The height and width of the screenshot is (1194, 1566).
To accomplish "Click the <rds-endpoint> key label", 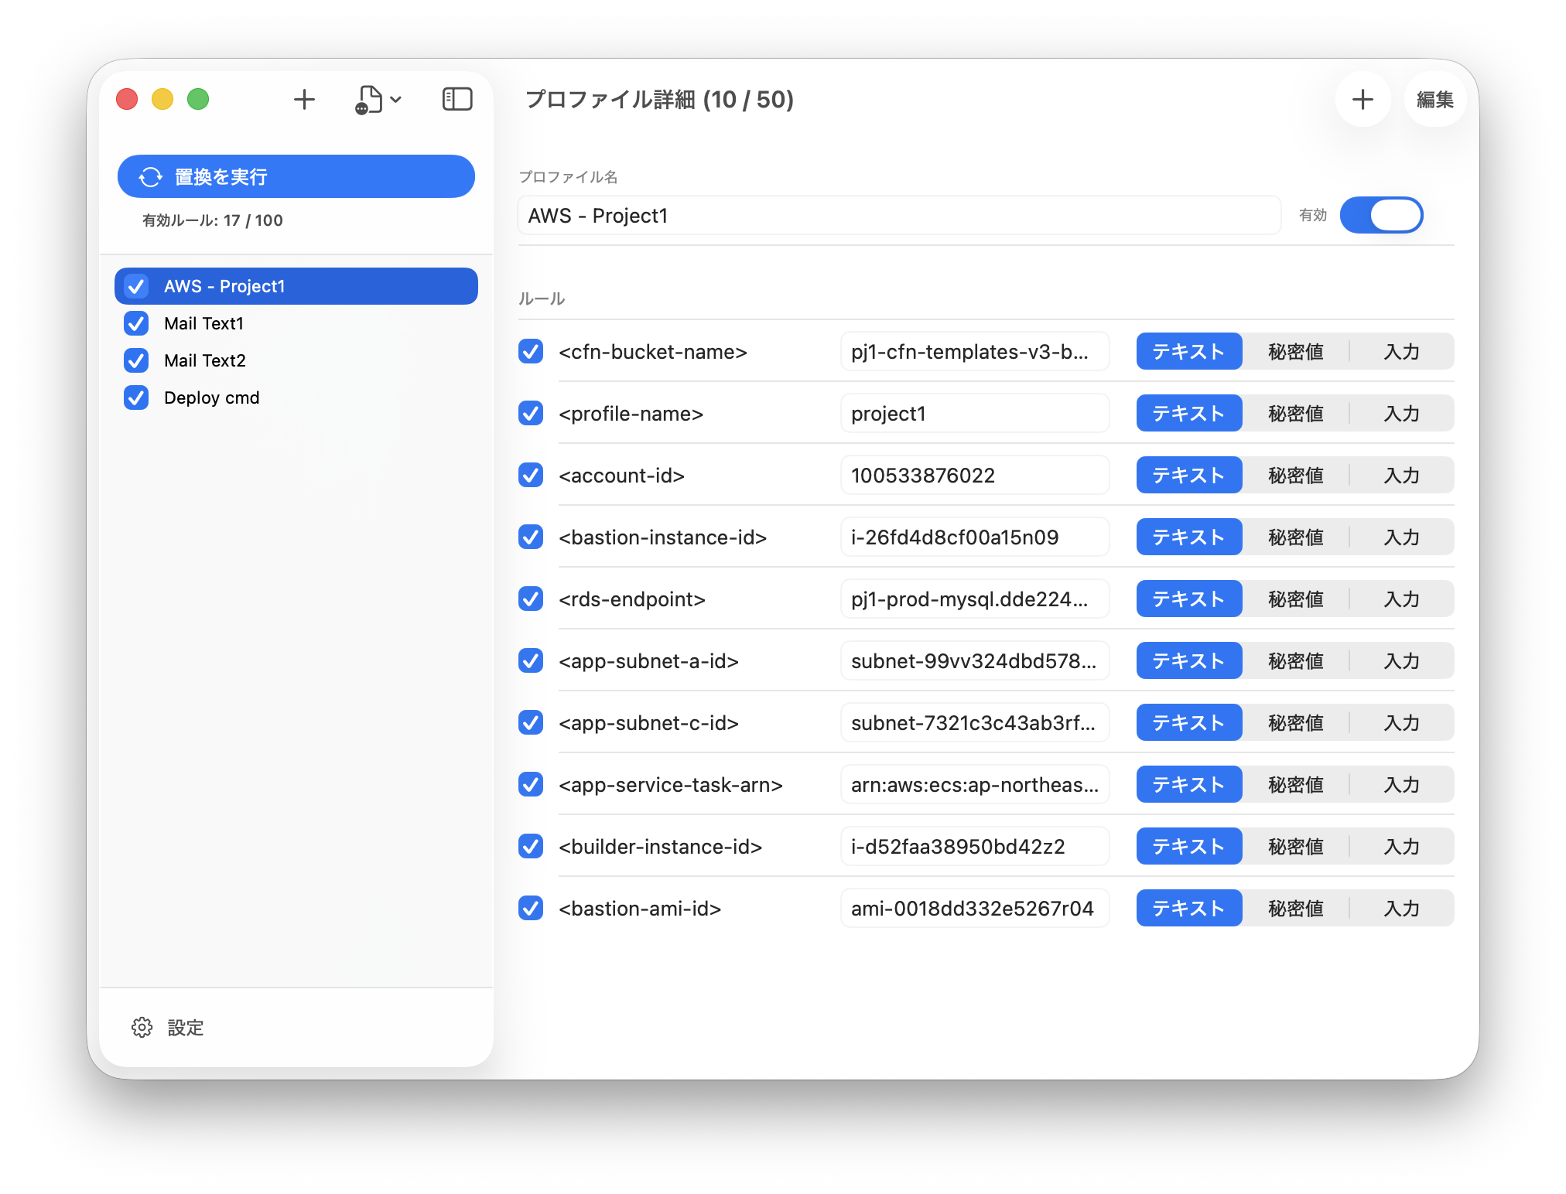I will (x=632, y=599).
